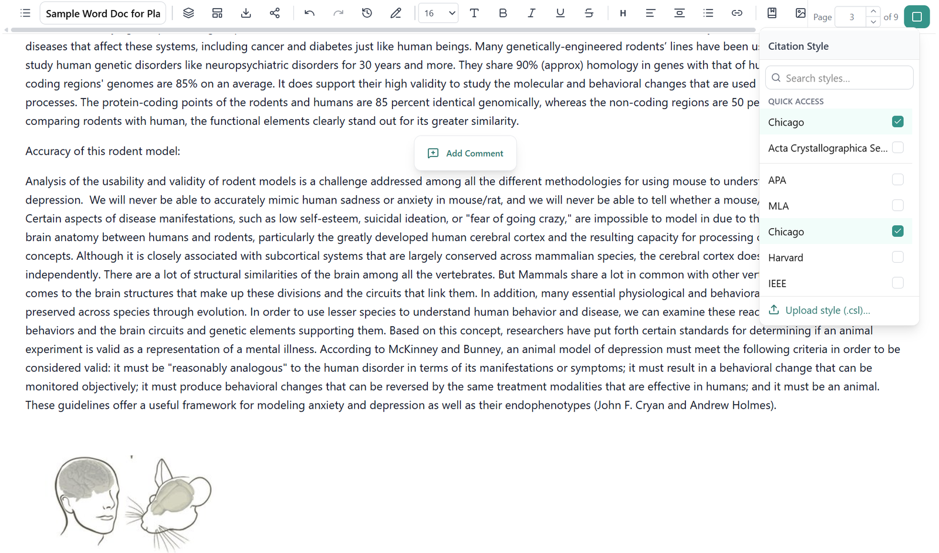The image size is (939, 553).
Task: Toggle strikethrough formatting
Action: pyautogui.click(x=589, y=13)
